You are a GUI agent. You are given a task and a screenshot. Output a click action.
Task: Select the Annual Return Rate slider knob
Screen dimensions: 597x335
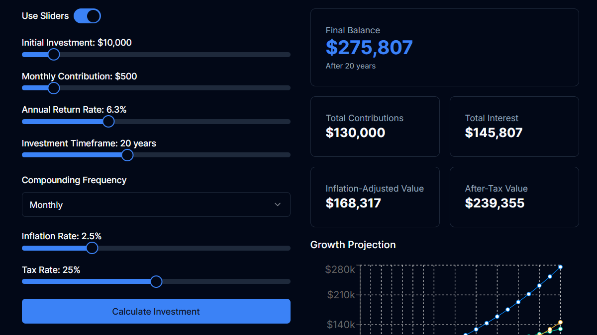point(108,121)
